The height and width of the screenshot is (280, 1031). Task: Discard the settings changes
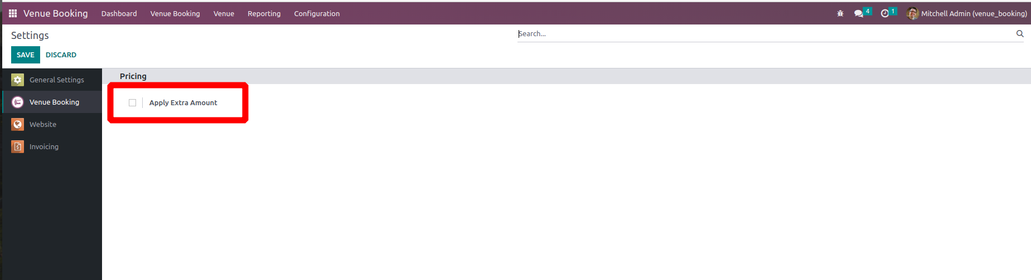tap(61, 55)
